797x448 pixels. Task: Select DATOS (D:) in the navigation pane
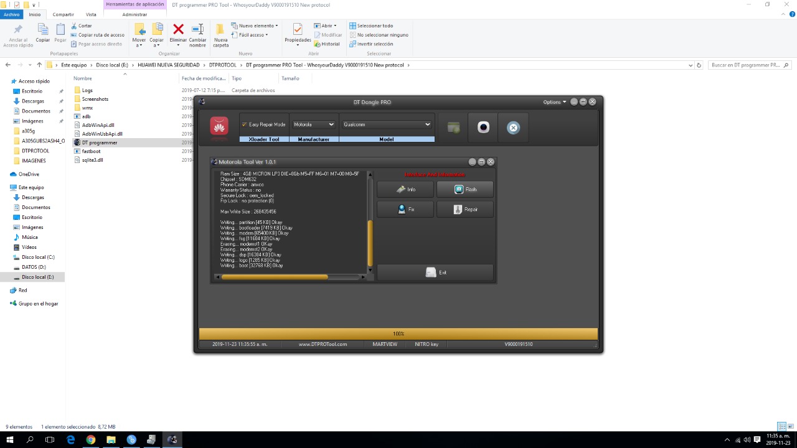coord(34,267)
